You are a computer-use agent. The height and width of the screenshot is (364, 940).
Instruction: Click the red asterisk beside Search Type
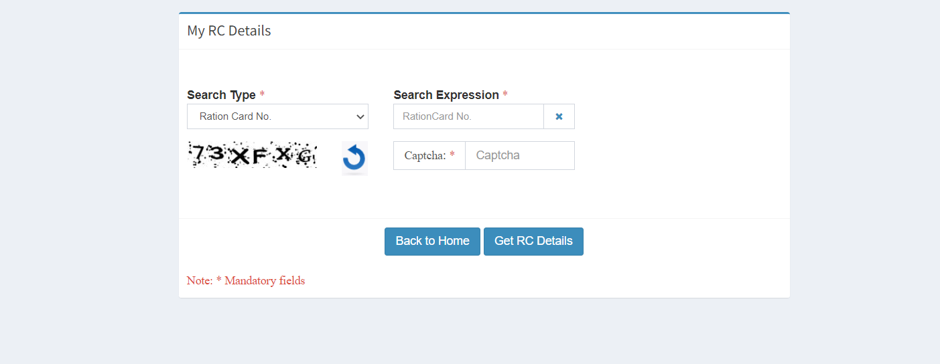262,95
